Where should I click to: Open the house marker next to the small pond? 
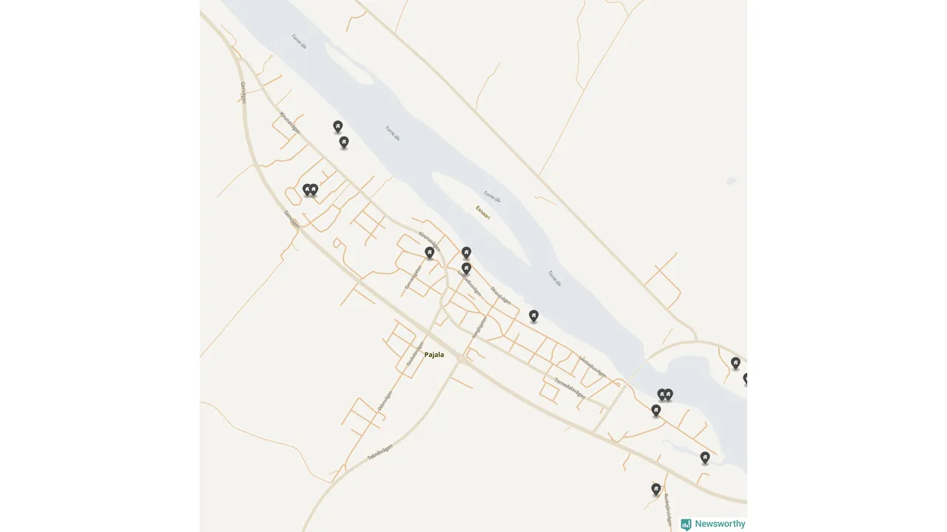tap(705, 457)
